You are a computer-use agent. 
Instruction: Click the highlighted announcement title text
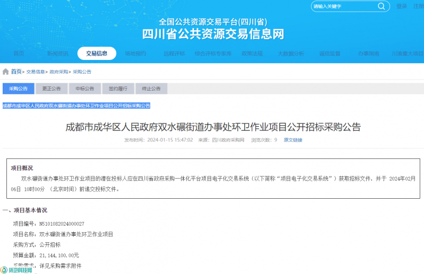76,105
